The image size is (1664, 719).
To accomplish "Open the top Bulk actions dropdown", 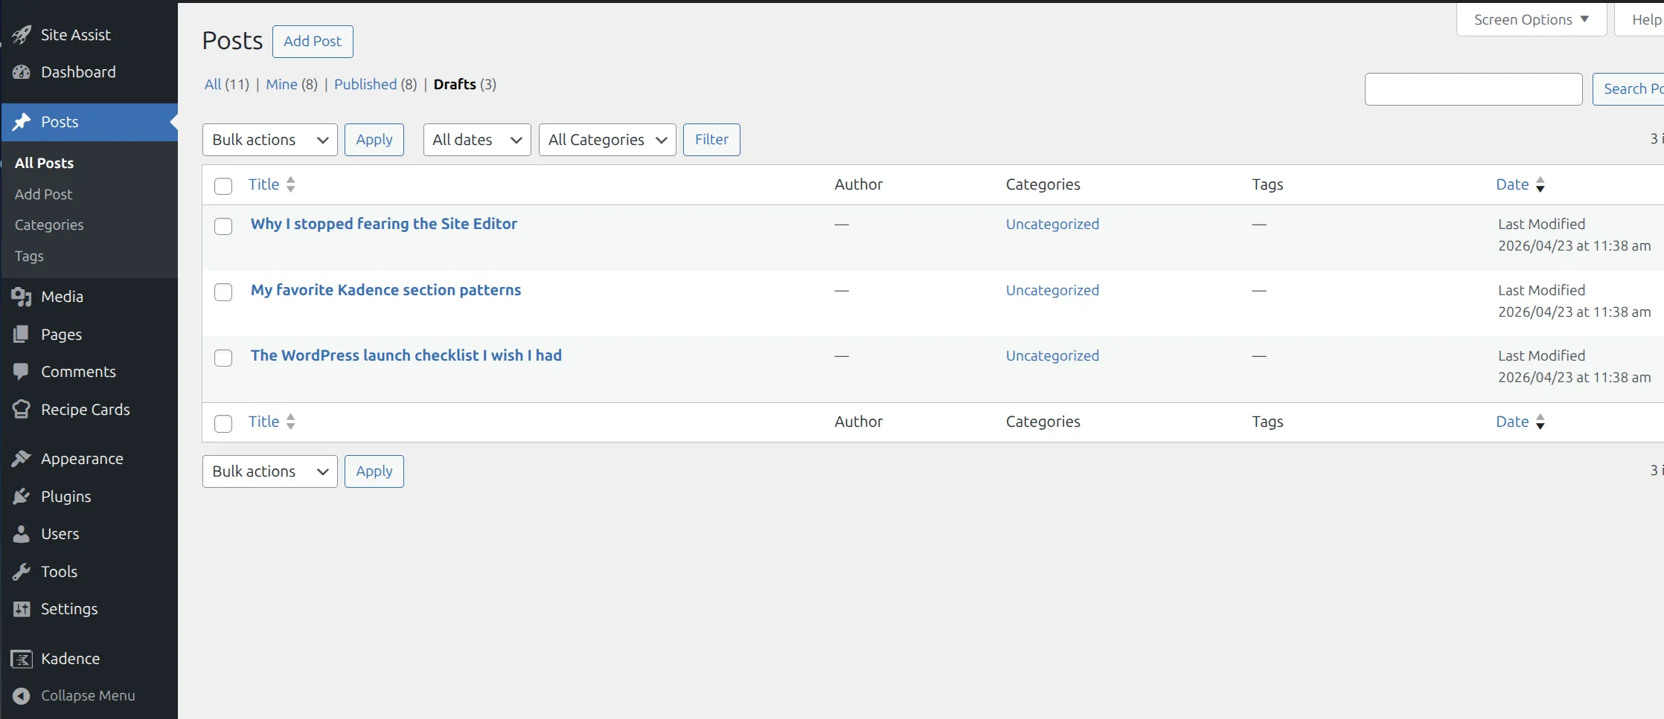I will (x=269, y=140).
